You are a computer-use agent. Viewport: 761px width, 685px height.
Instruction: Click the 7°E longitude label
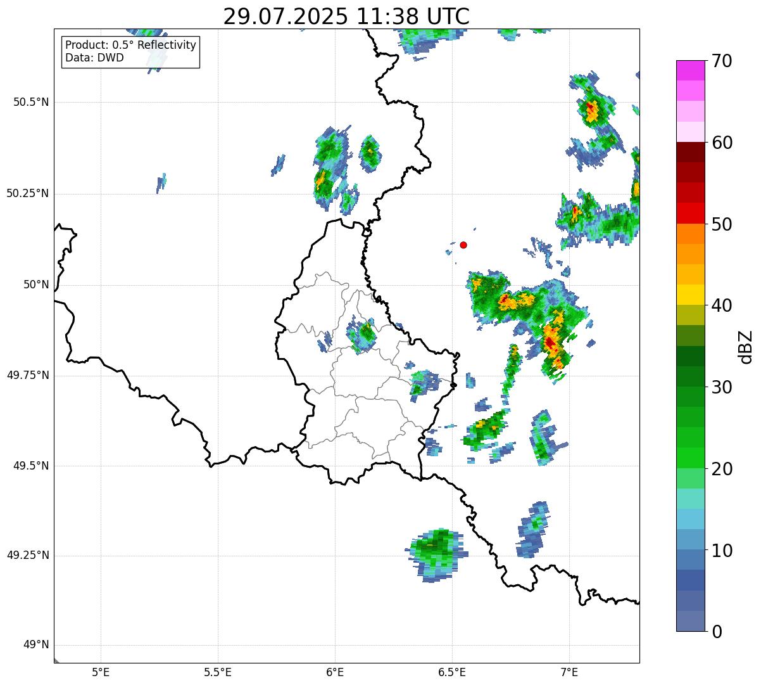tap(569, 672)
